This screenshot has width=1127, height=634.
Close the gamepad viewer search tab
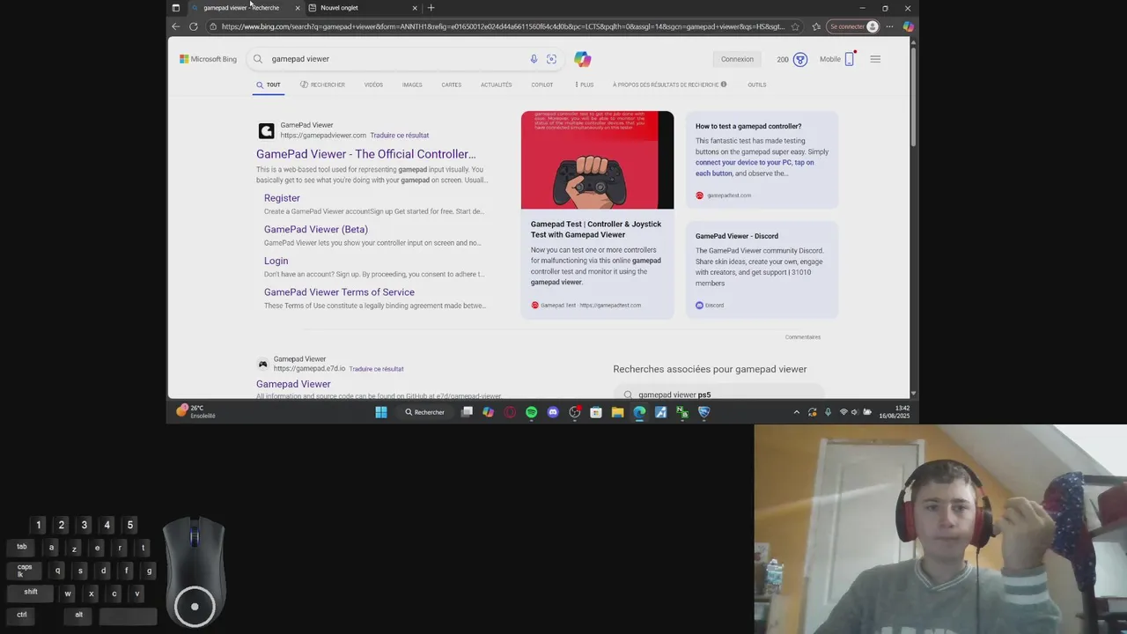(298, 8)
